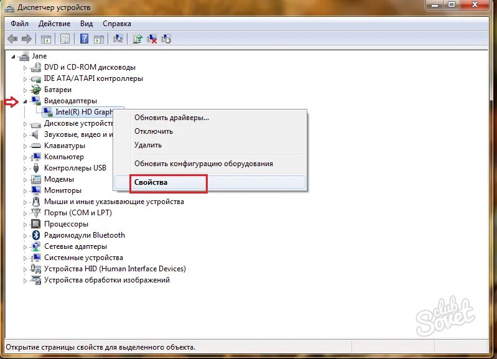Toggle the action pane toolbar icon
Image resolution: width=497 pixels, height=359 pixels.
coord(99,39)
